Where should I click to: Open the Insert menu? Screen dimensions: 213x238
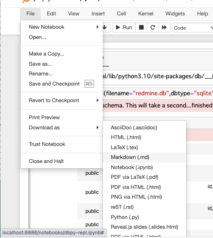[98, 14]
